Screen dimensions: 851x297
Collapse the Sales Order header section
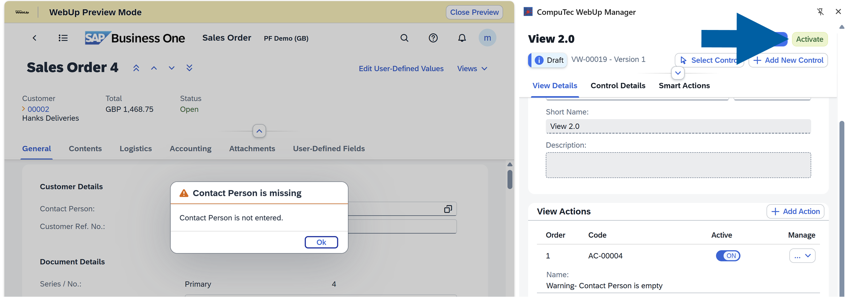[x=259, y=131]
